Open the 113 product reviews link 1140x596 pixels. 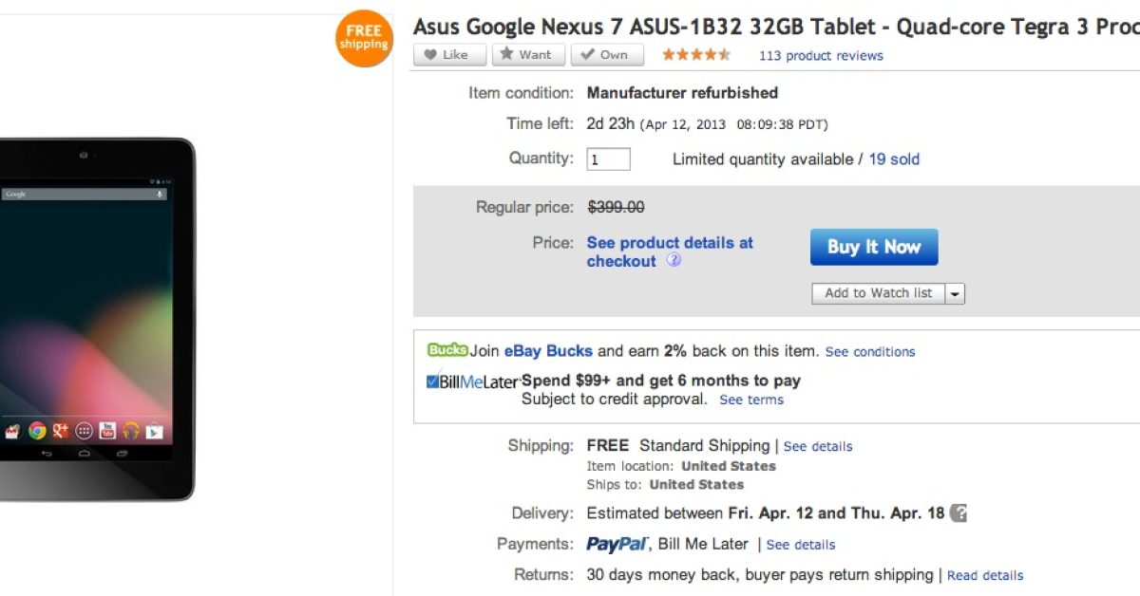(821, 56)
